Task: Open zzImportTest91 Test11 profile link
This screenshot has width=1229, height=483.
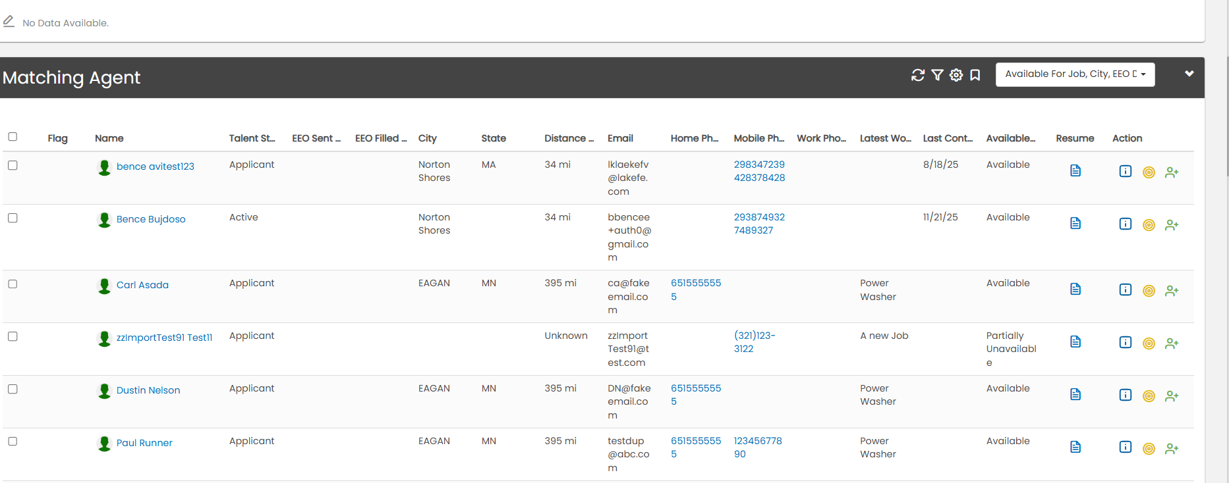Action: pyautogui.click(x=164, y=338)
